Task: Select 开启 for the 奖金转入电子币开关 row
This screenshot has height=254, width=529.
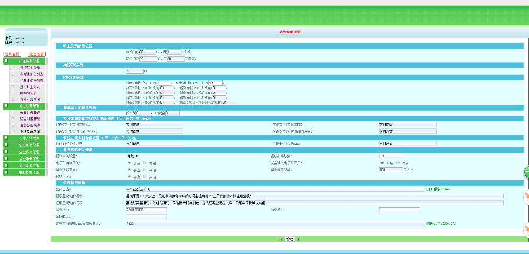Action: 382,162
